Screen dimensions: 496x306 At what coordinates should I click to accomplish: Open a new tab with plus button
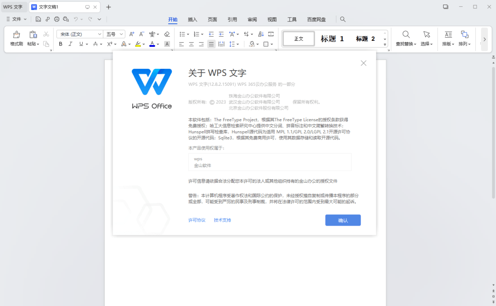pos(108,7)
